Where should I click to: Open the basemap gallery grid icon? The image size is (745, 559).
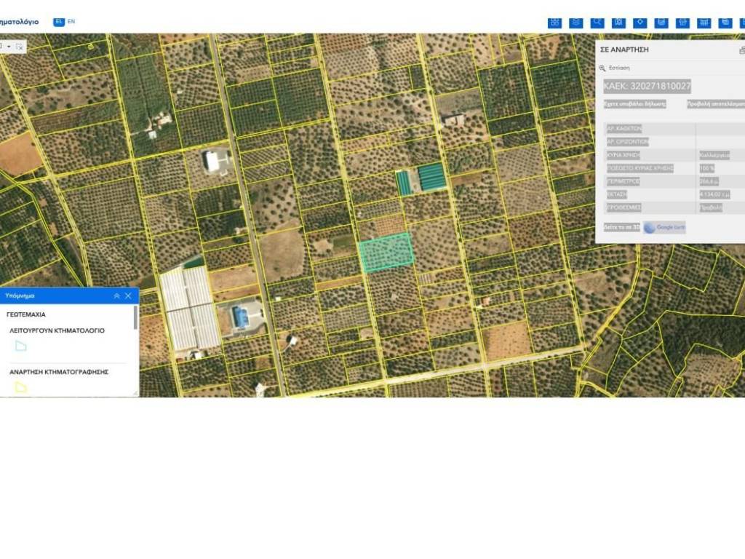[554, 23]
